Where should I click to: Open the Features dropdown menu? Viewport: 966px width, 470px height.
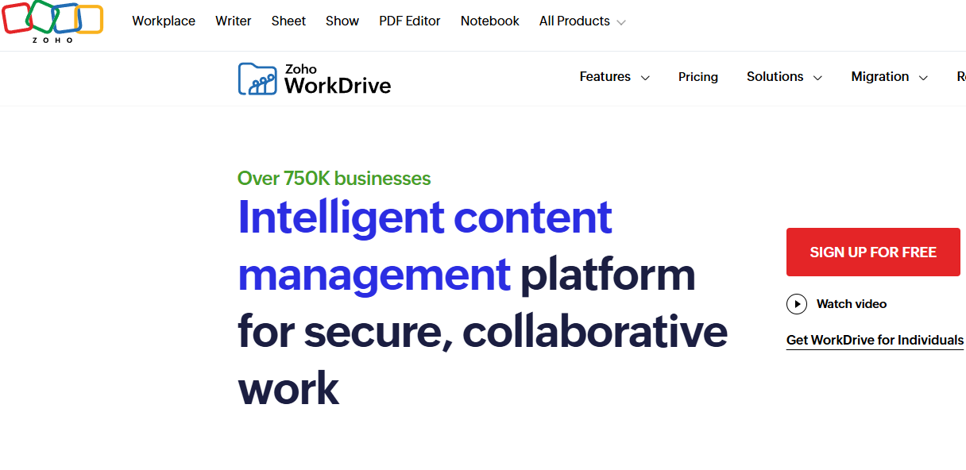click(x=614, y=77)
